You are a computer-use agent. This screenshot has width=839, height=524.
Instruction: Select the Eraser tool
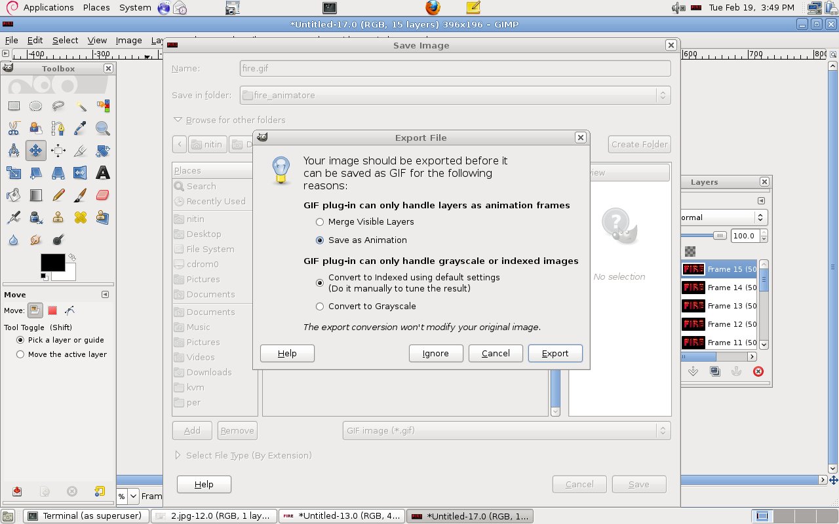tap(102, 195)
